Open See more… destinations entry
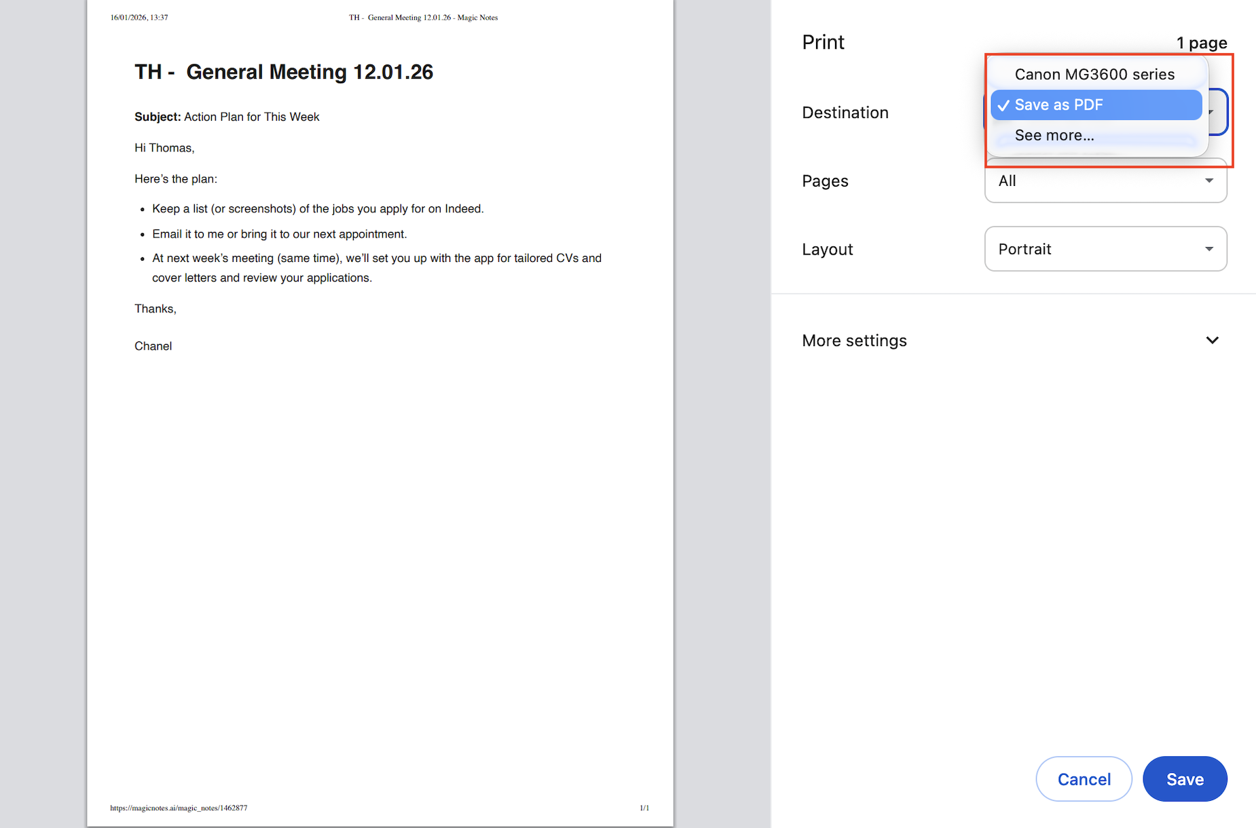The image size is (1256, 828). tap(1054, 136)
